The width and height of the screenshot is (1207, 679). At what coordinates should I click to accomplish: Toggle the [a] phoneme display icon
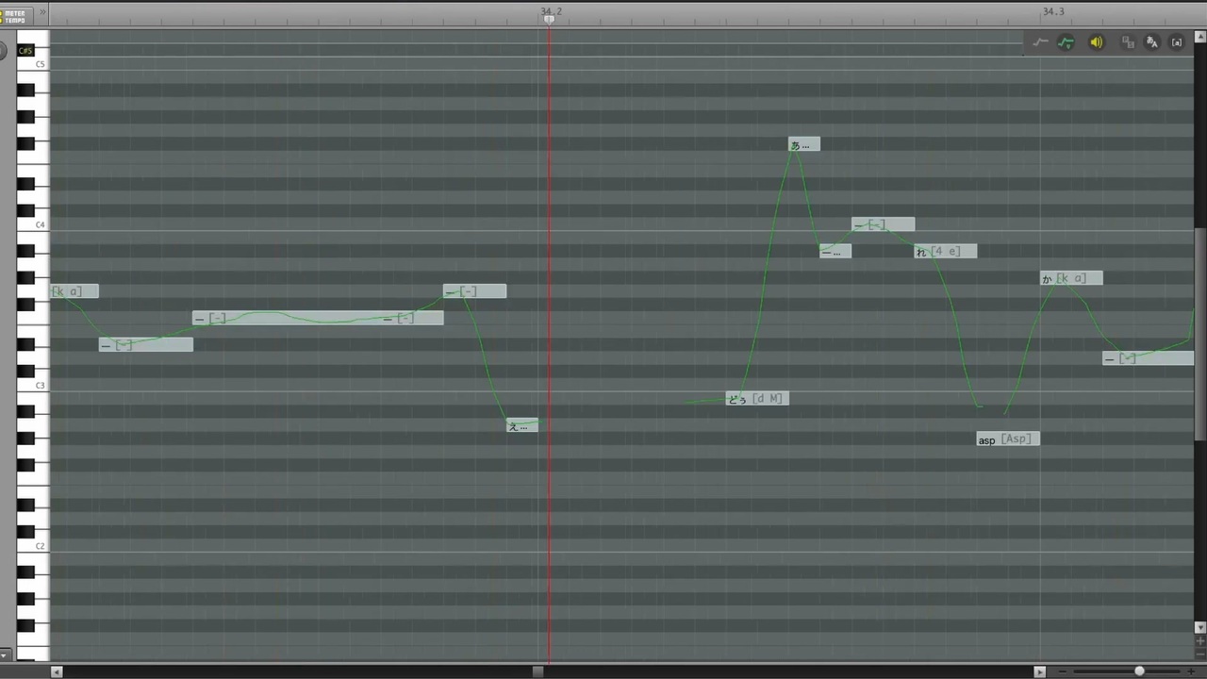pyautogui.click(x=1177, y=42)
